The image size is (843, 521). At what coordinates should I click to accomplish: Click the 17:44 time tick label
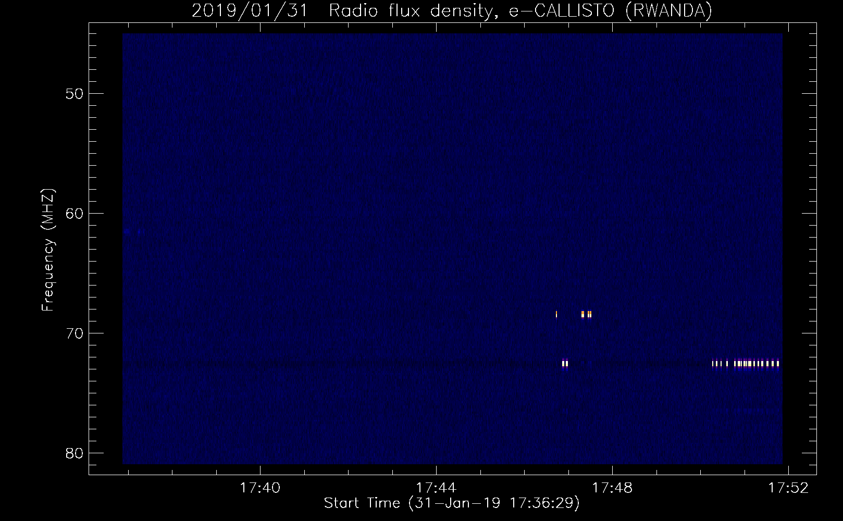pos(436,488)
